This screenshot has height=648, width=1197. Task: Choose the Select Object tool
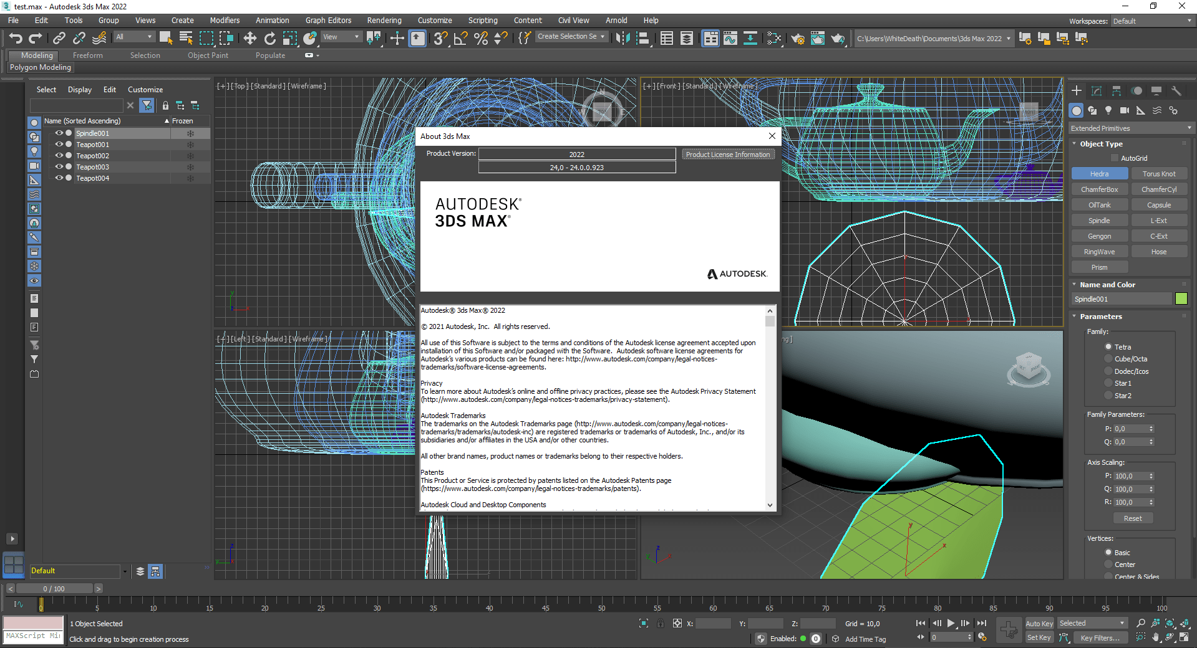tap(166, 39)
